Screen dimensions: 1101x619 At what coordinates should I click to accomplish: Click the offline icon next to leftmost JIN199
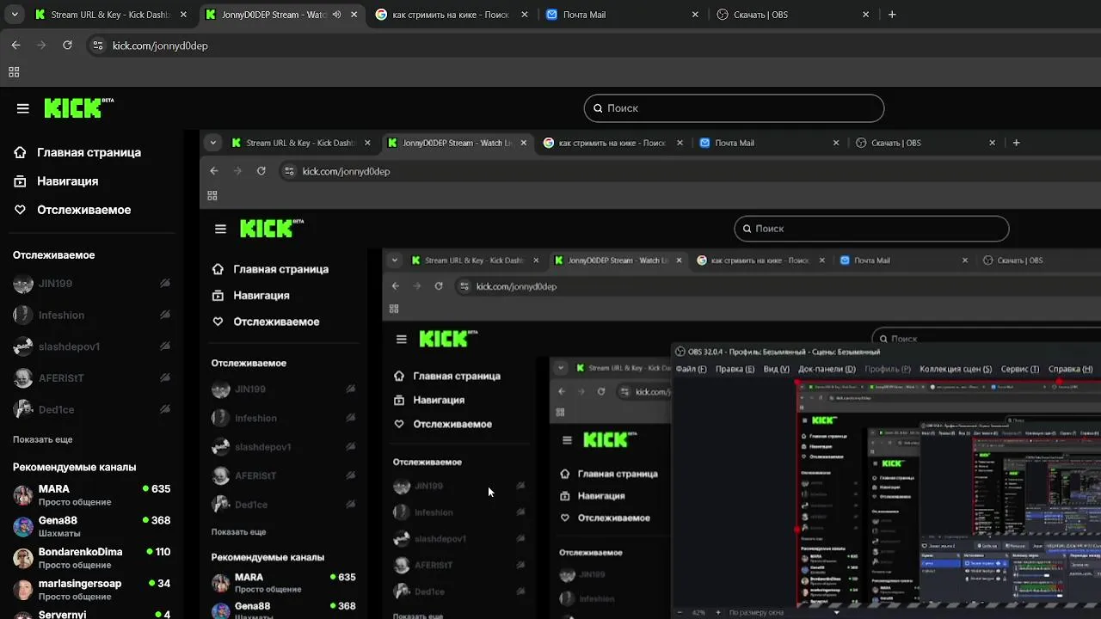(165, 284)
